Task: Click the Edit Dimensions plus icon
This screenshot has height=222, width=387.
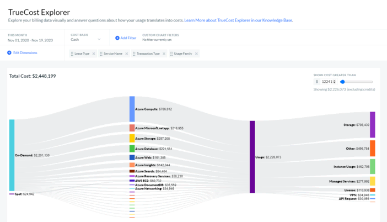Action: pos(9,53)
